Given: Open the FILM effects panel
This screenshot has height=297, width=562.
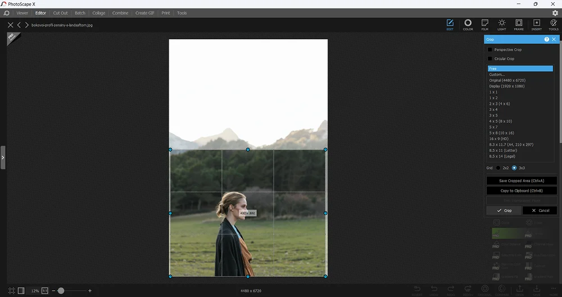Looking at the screenshot, I should [x=484, y=24].
